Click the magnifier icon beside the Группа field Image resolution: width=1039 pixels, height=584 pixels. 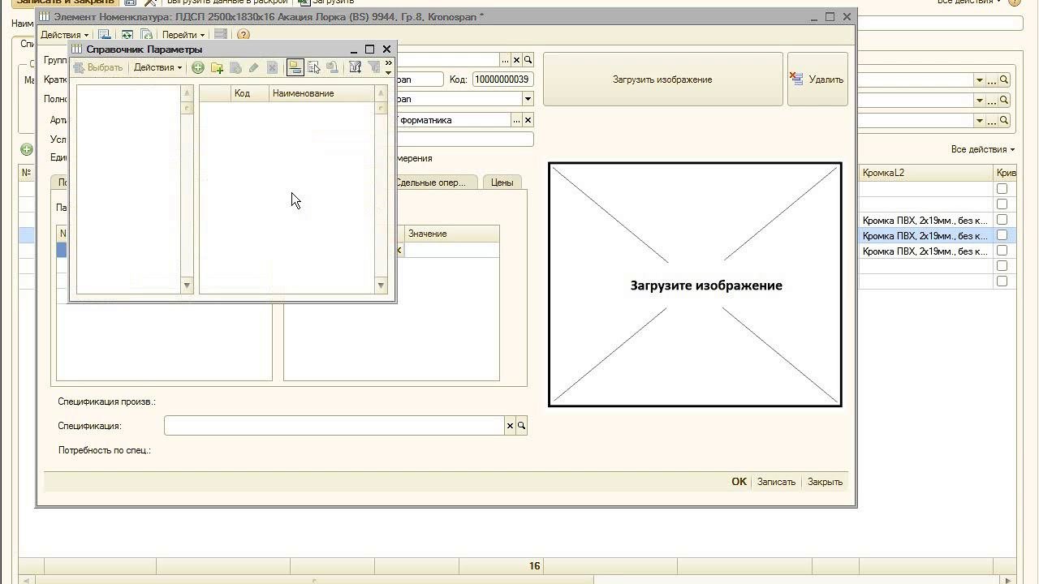[x=528, y=60]
